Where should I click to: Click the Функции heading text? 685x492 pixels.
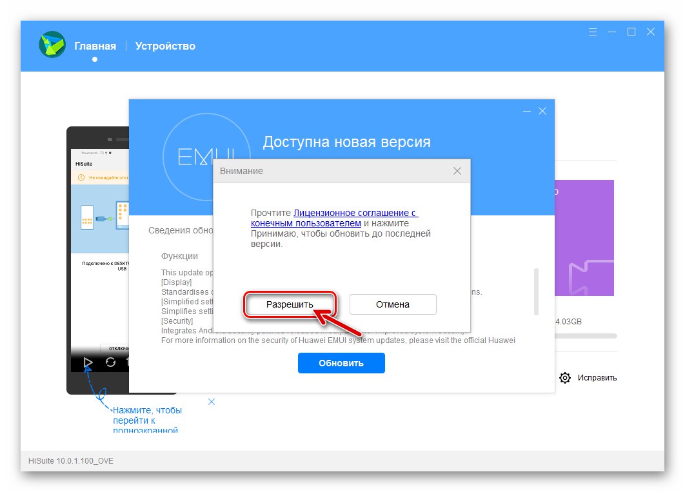click(179, 256)
